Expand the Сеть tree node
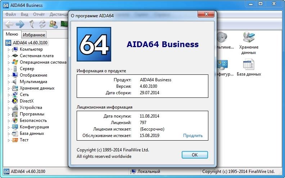The width and height of the screenshot is (285, 178). 9,95
